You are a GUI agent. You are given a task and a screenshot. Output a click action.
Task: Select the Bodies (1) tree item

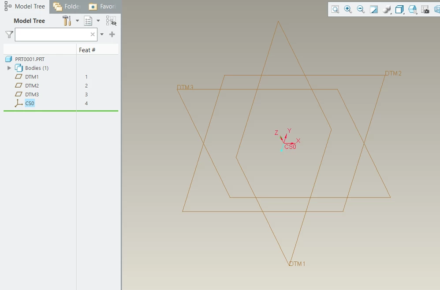pyautogui.click(x=37, y=68)
